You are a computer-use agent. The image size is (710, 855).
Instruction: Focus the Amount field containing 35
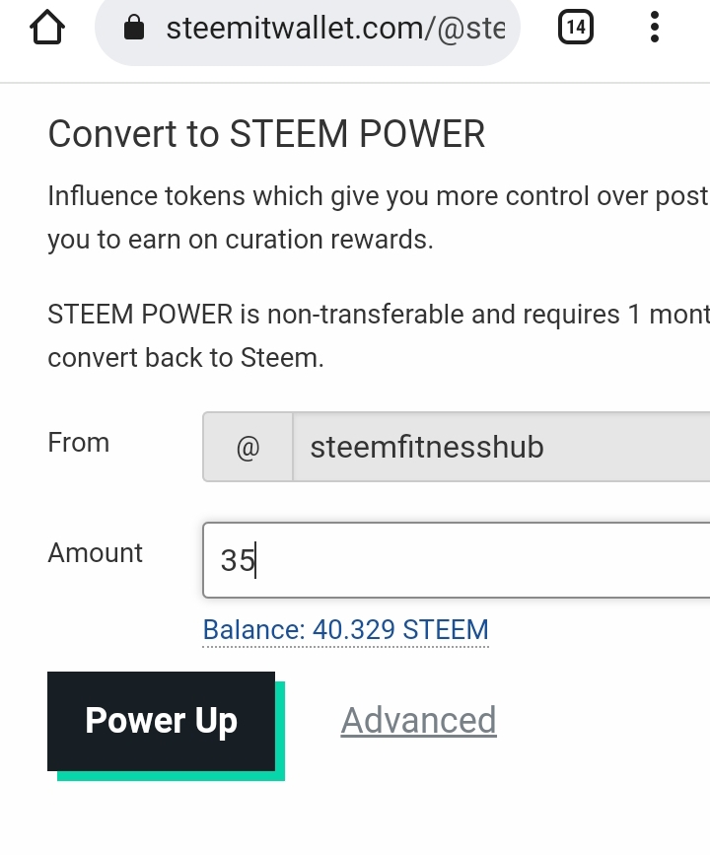point(457,560)
